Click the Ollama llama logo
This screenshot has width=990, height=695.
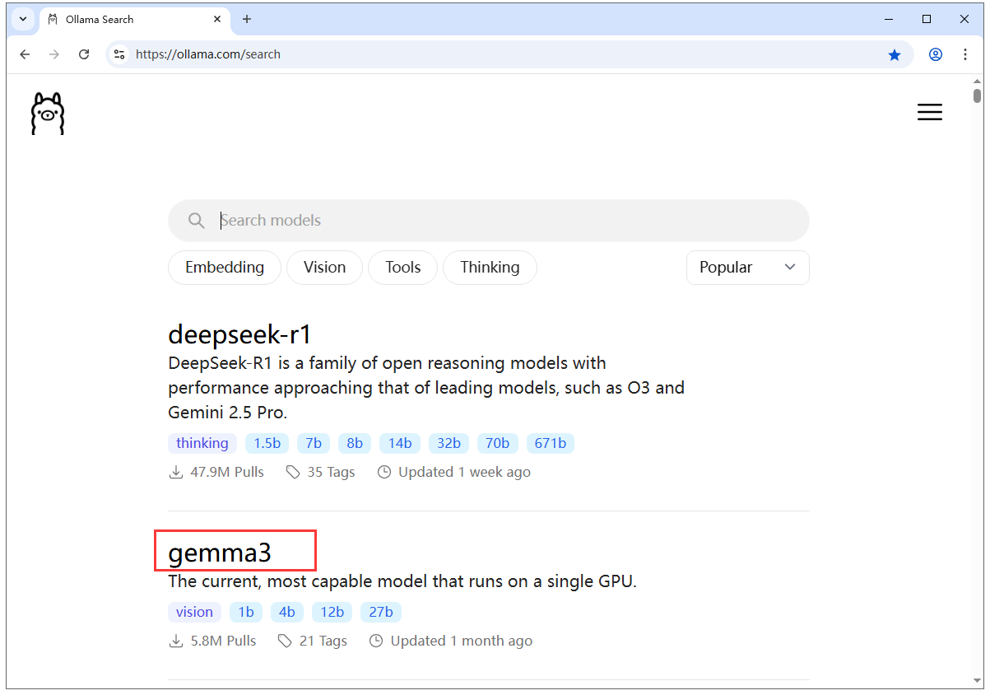pyautogui.click(x=47, y=113)
